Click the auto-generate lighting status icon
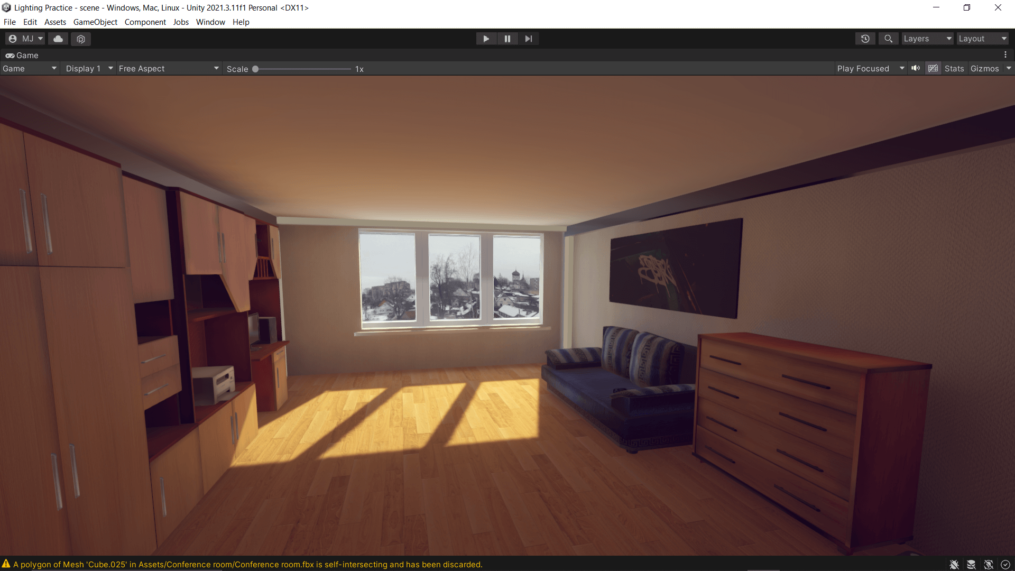Screen dimensions: 1015x571 (989, 565)
